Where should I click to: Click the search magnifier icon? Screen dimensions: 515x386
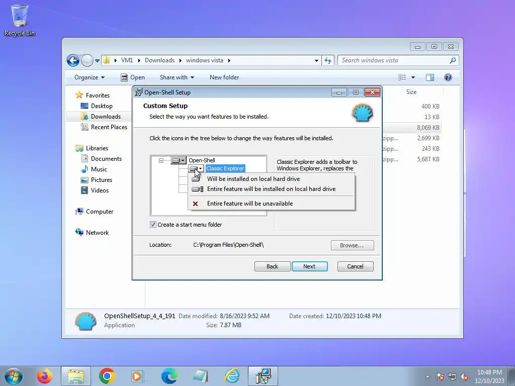pos(453,60)
